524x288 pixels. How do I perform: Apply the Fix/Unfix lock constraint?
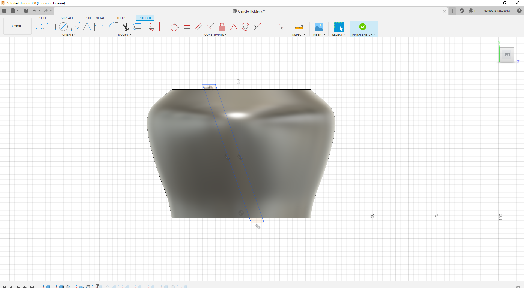tap(222, 27)
